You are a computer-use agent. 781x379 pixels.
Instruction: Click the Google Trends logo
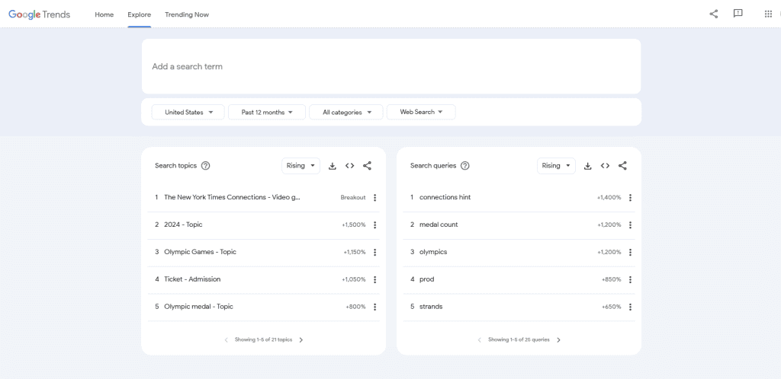point(40,14)
